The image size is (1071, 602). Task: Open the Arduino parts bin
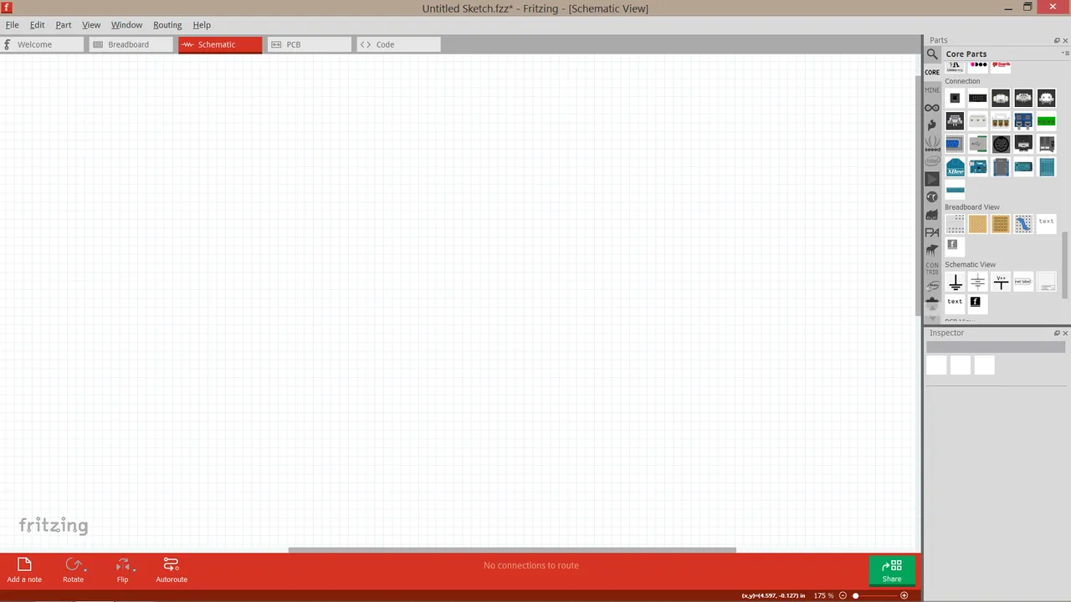coord(932,108)
